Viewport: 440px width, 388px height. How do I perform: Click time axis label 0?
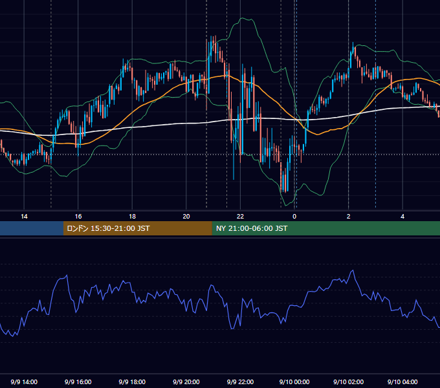click(x=294, y=217)
